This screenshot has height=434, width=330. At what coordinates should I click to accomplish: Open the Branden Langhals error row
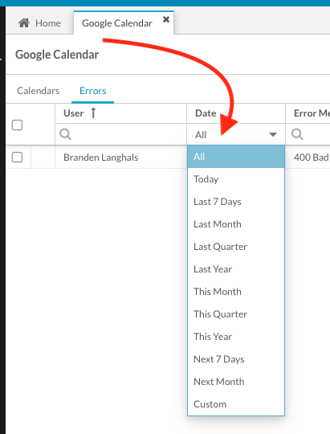coord(100,158)
